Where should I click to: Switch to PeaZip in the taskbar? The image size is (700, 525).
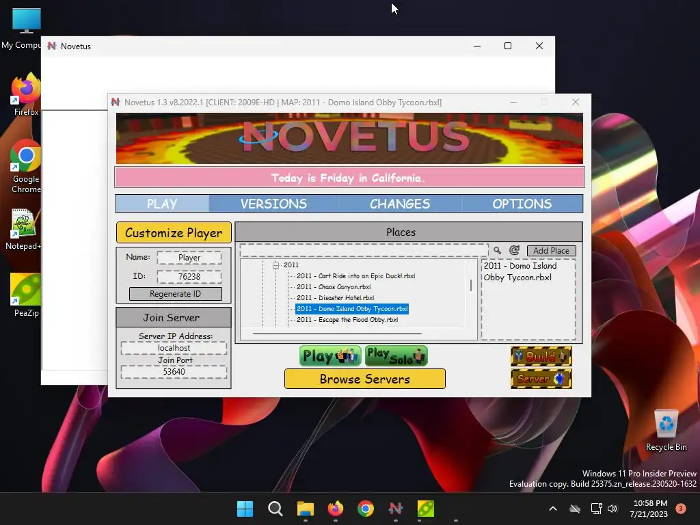[x=425, y=509]
